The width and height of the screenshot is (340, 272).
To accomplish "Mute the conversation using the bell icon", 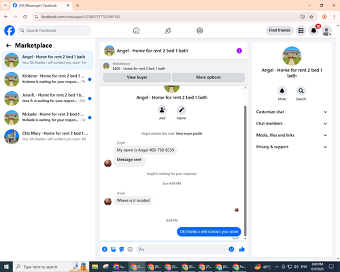I will 282,91.
